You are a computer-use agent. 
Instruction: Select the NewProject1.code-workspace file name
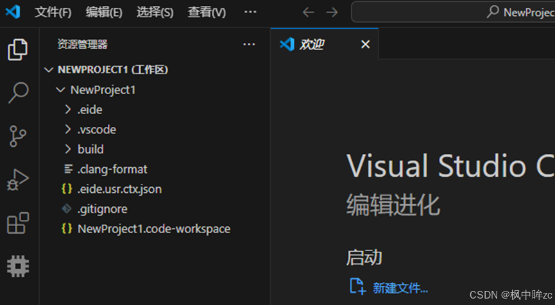tap(154, 229)
